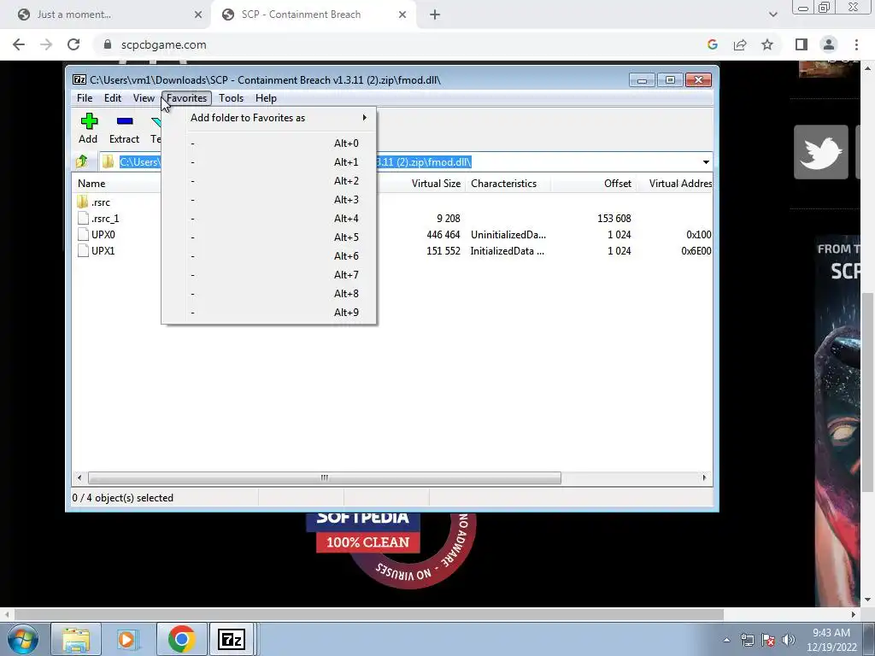
Task: Click the share page icon in Chrome
Action: click(740, 44)
